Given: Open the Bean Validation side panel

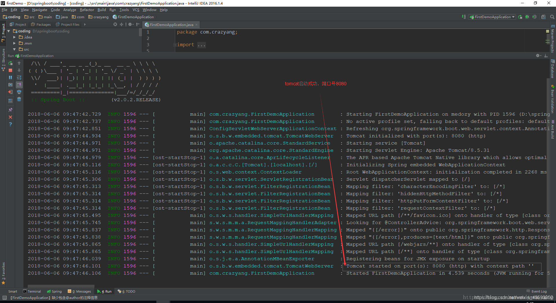Looking at the screenshot, I should pos(553,99).
